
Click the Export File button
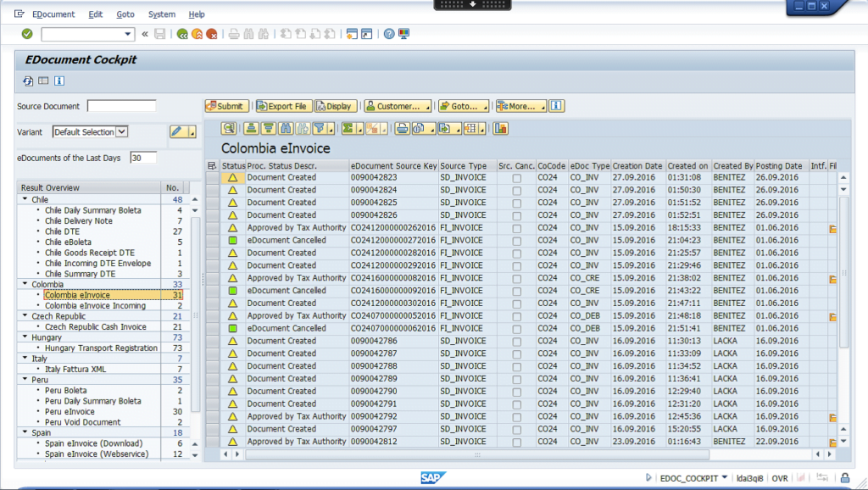coord(284,106)
